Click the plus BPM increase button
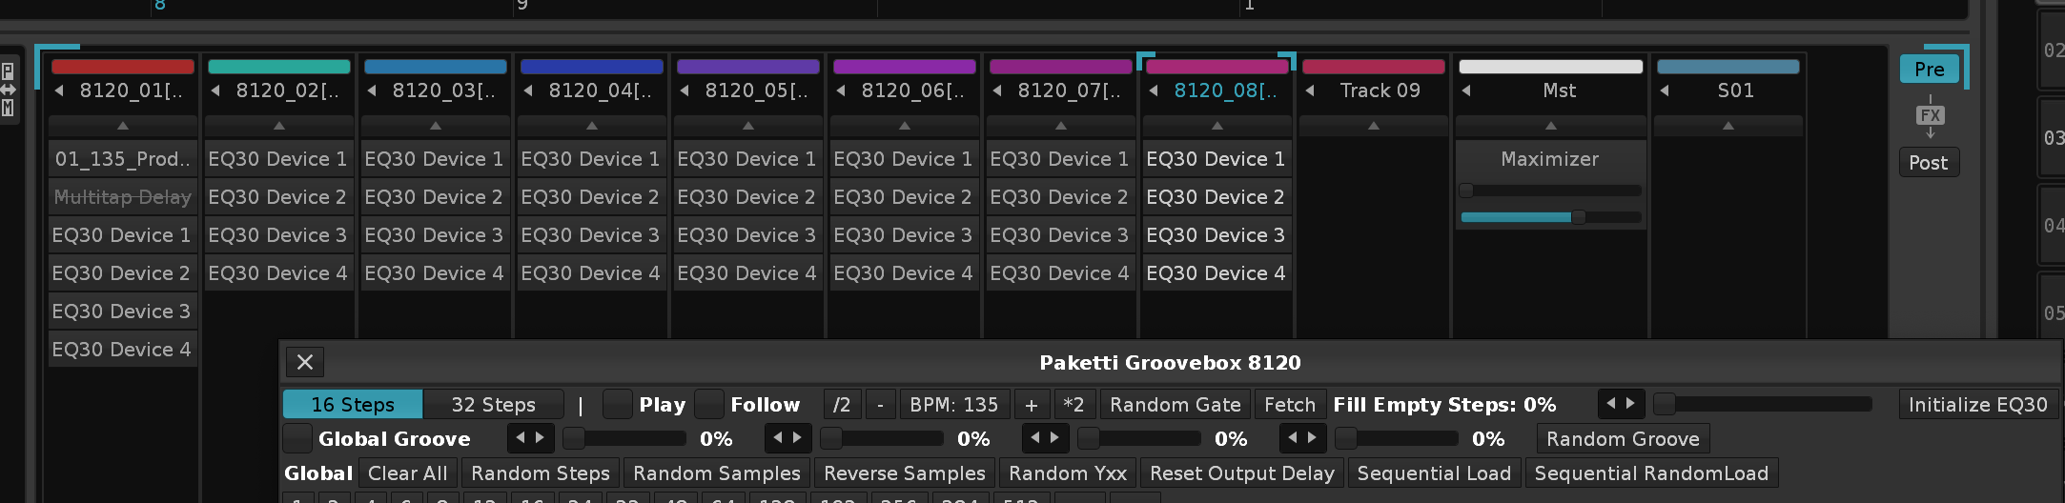 pyautogui.click(x=1032, y=405)
